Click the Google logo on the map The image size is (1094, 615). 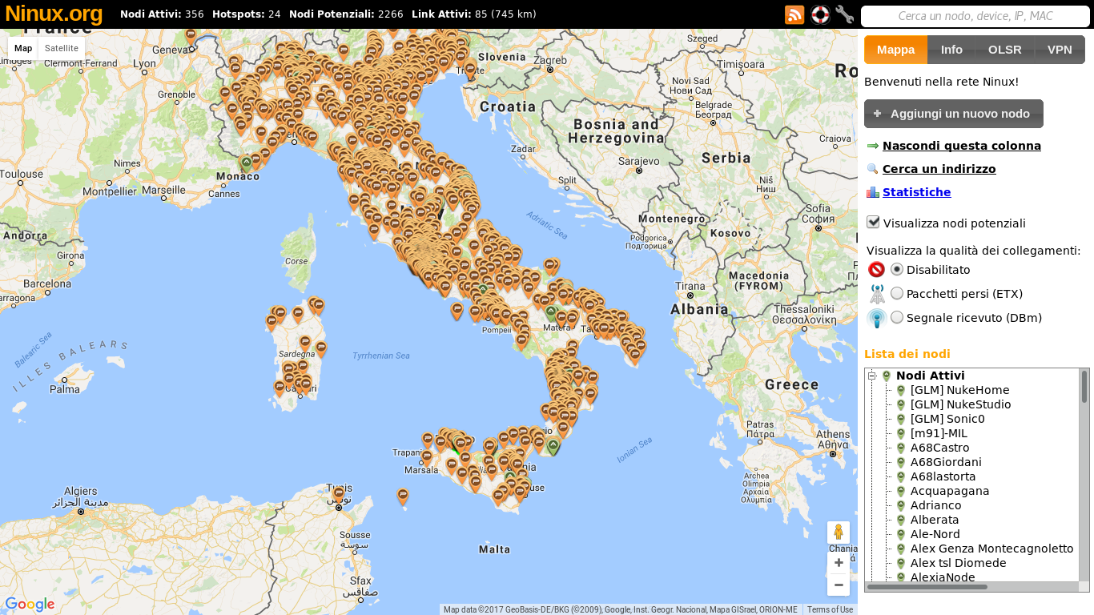click(30, 605)
